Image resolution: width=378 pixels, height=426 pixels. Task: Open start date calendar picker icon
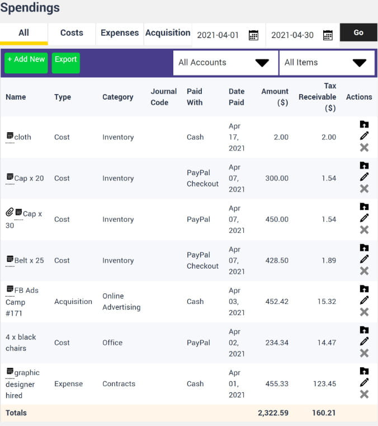tap(253, 35)
